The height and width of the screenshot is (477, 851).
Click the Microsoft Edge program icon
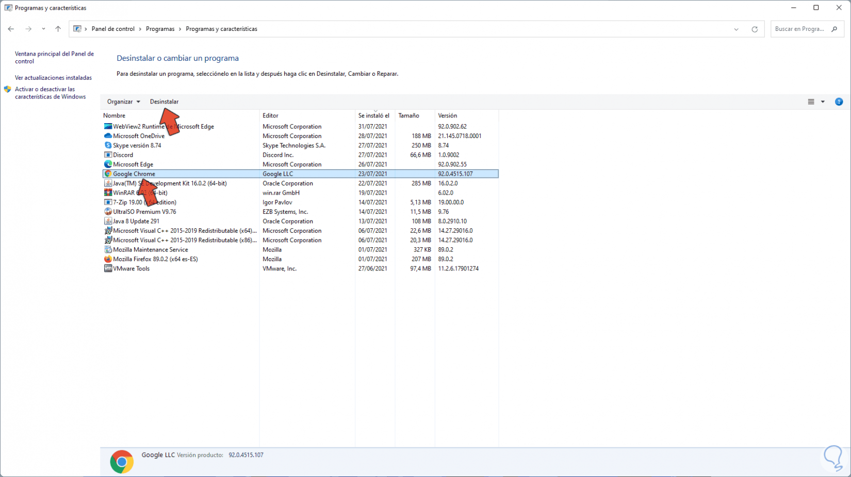point(108,164)
